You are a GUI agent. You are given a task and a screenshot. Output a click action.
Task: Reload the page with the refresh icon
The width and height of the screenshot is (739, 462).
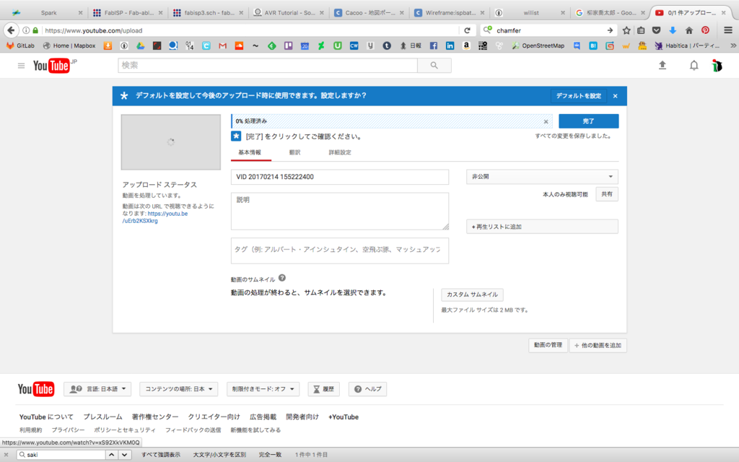click(467, 30)
